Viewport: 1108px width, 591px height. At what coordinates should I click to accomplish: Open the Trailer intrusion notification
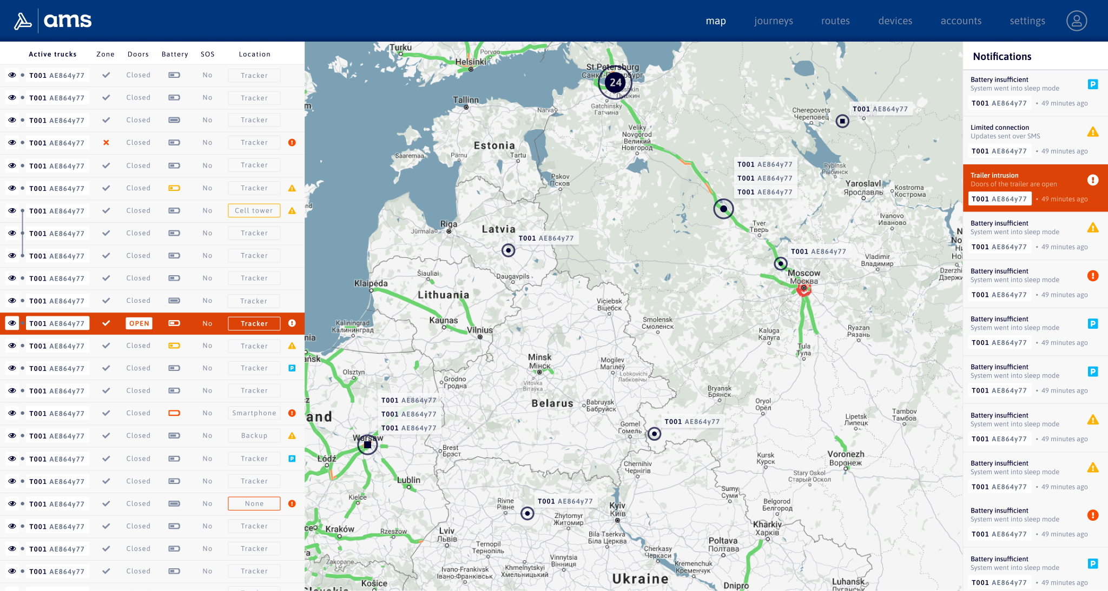1036,188
